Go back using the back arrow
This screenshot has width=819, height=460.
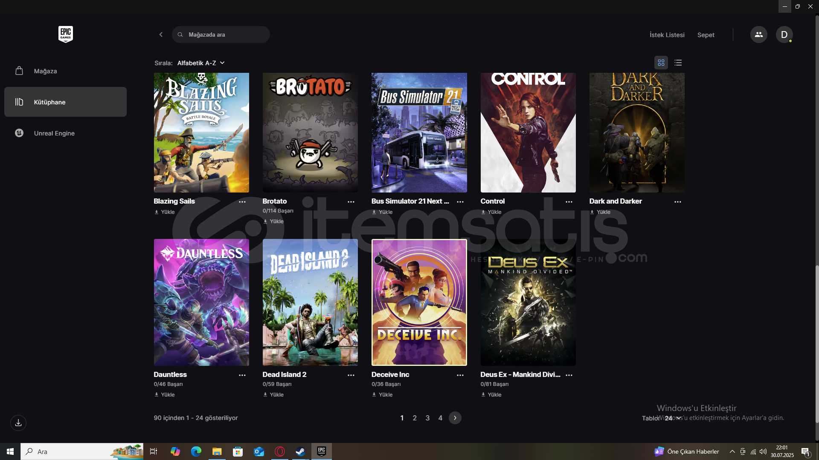coord(161,34)
